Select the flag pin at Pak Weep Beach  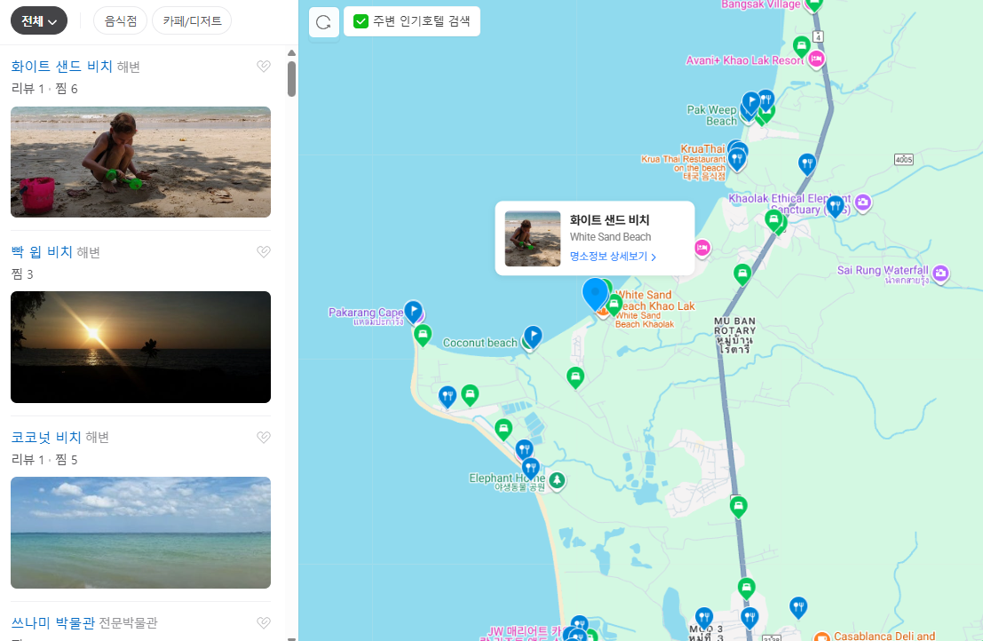(x=751, y=103)
